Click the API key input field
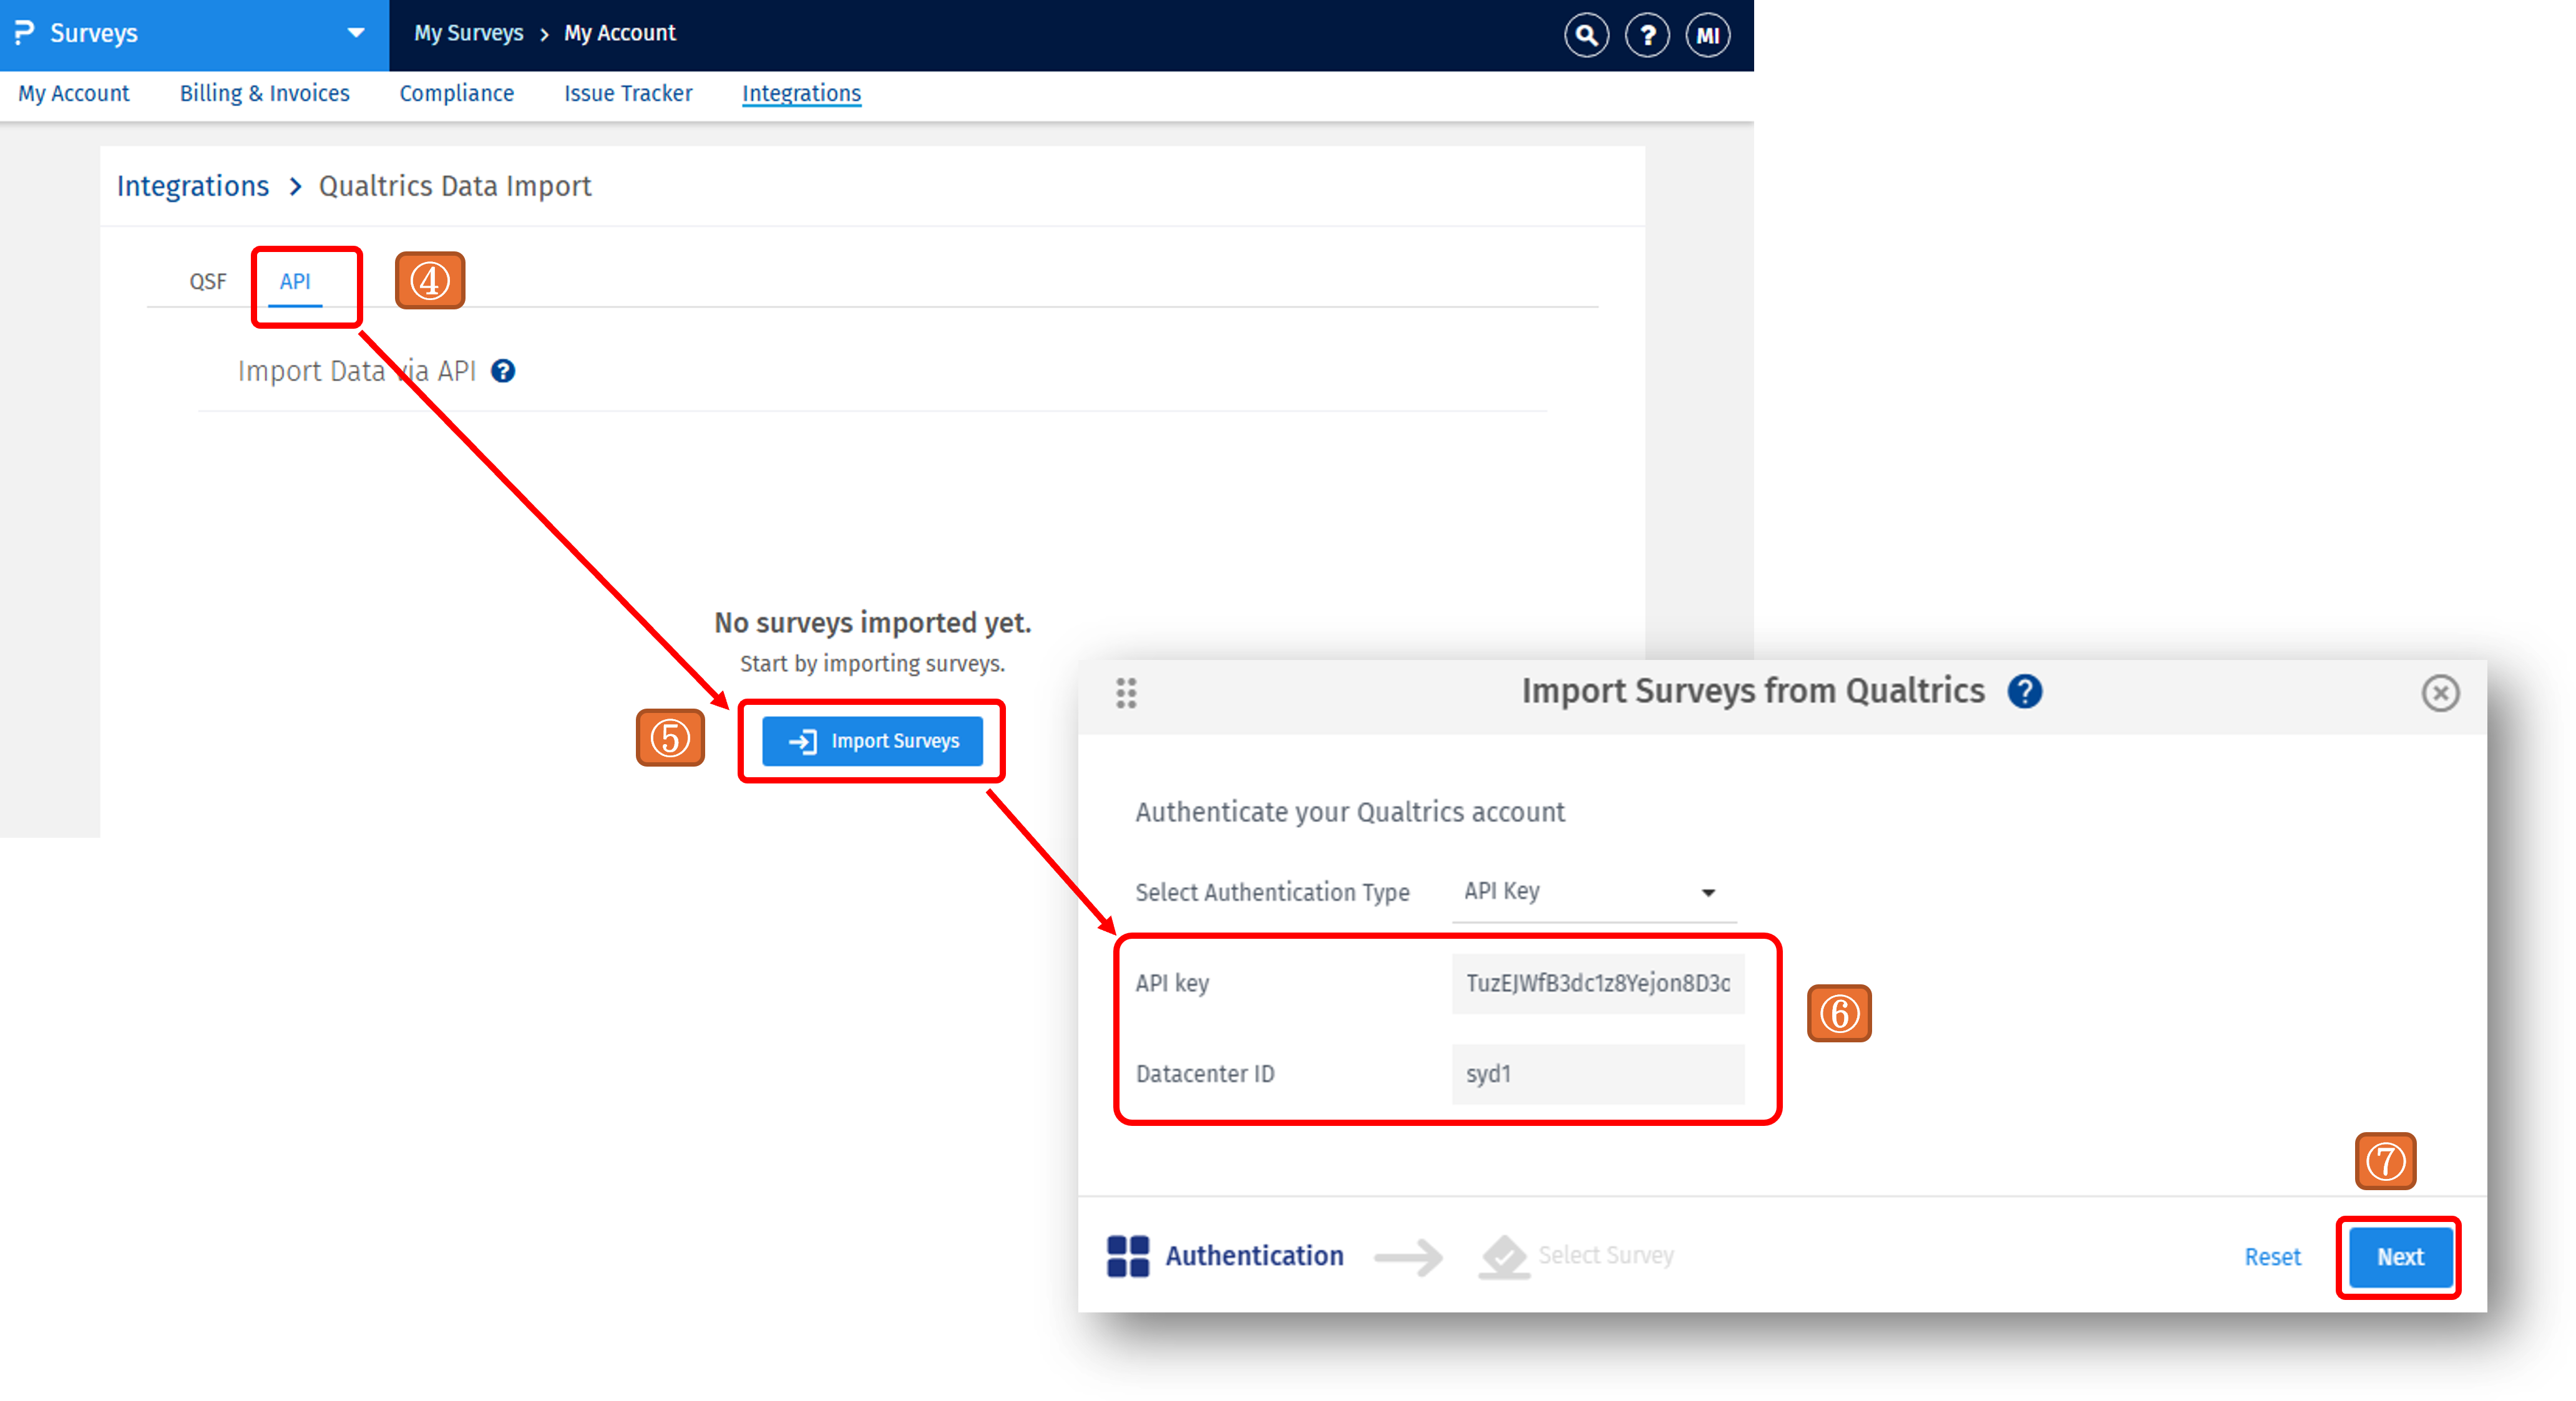The height and width of the screenshot is (1401, 2576). coord(1598,983)
